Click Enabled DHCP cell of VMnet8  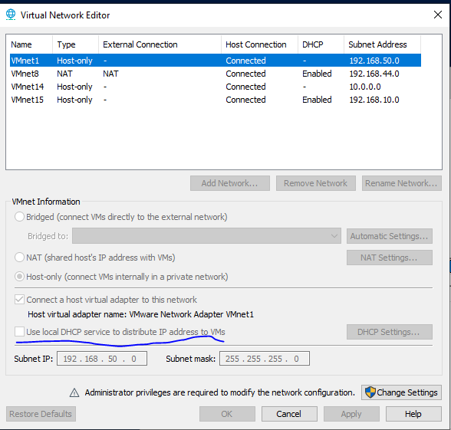[x=317, y=74]
